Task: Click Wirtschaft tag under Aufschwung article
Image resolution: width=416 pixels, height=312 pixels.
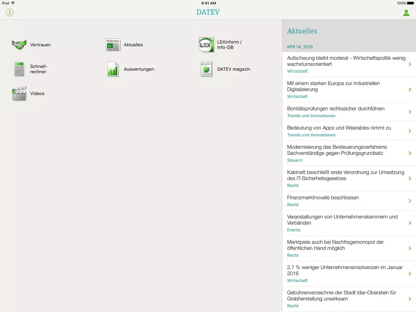Action: pos(297,71)
